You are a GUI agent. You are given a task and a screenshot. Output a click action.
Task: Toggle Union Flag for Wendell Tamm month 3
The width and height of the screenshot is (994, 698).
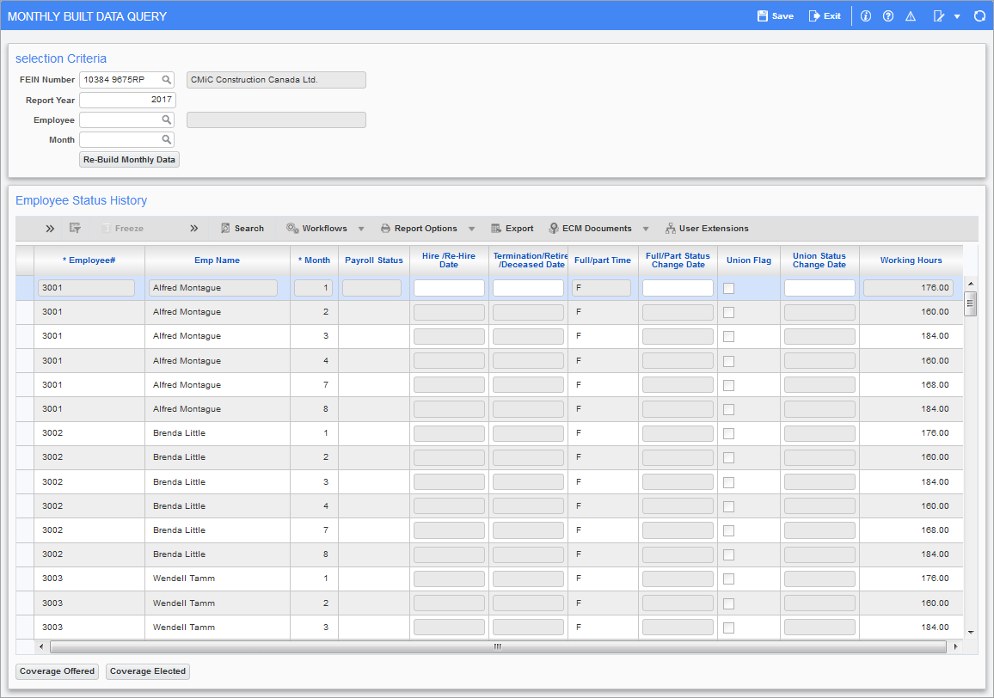pos(729,628)
